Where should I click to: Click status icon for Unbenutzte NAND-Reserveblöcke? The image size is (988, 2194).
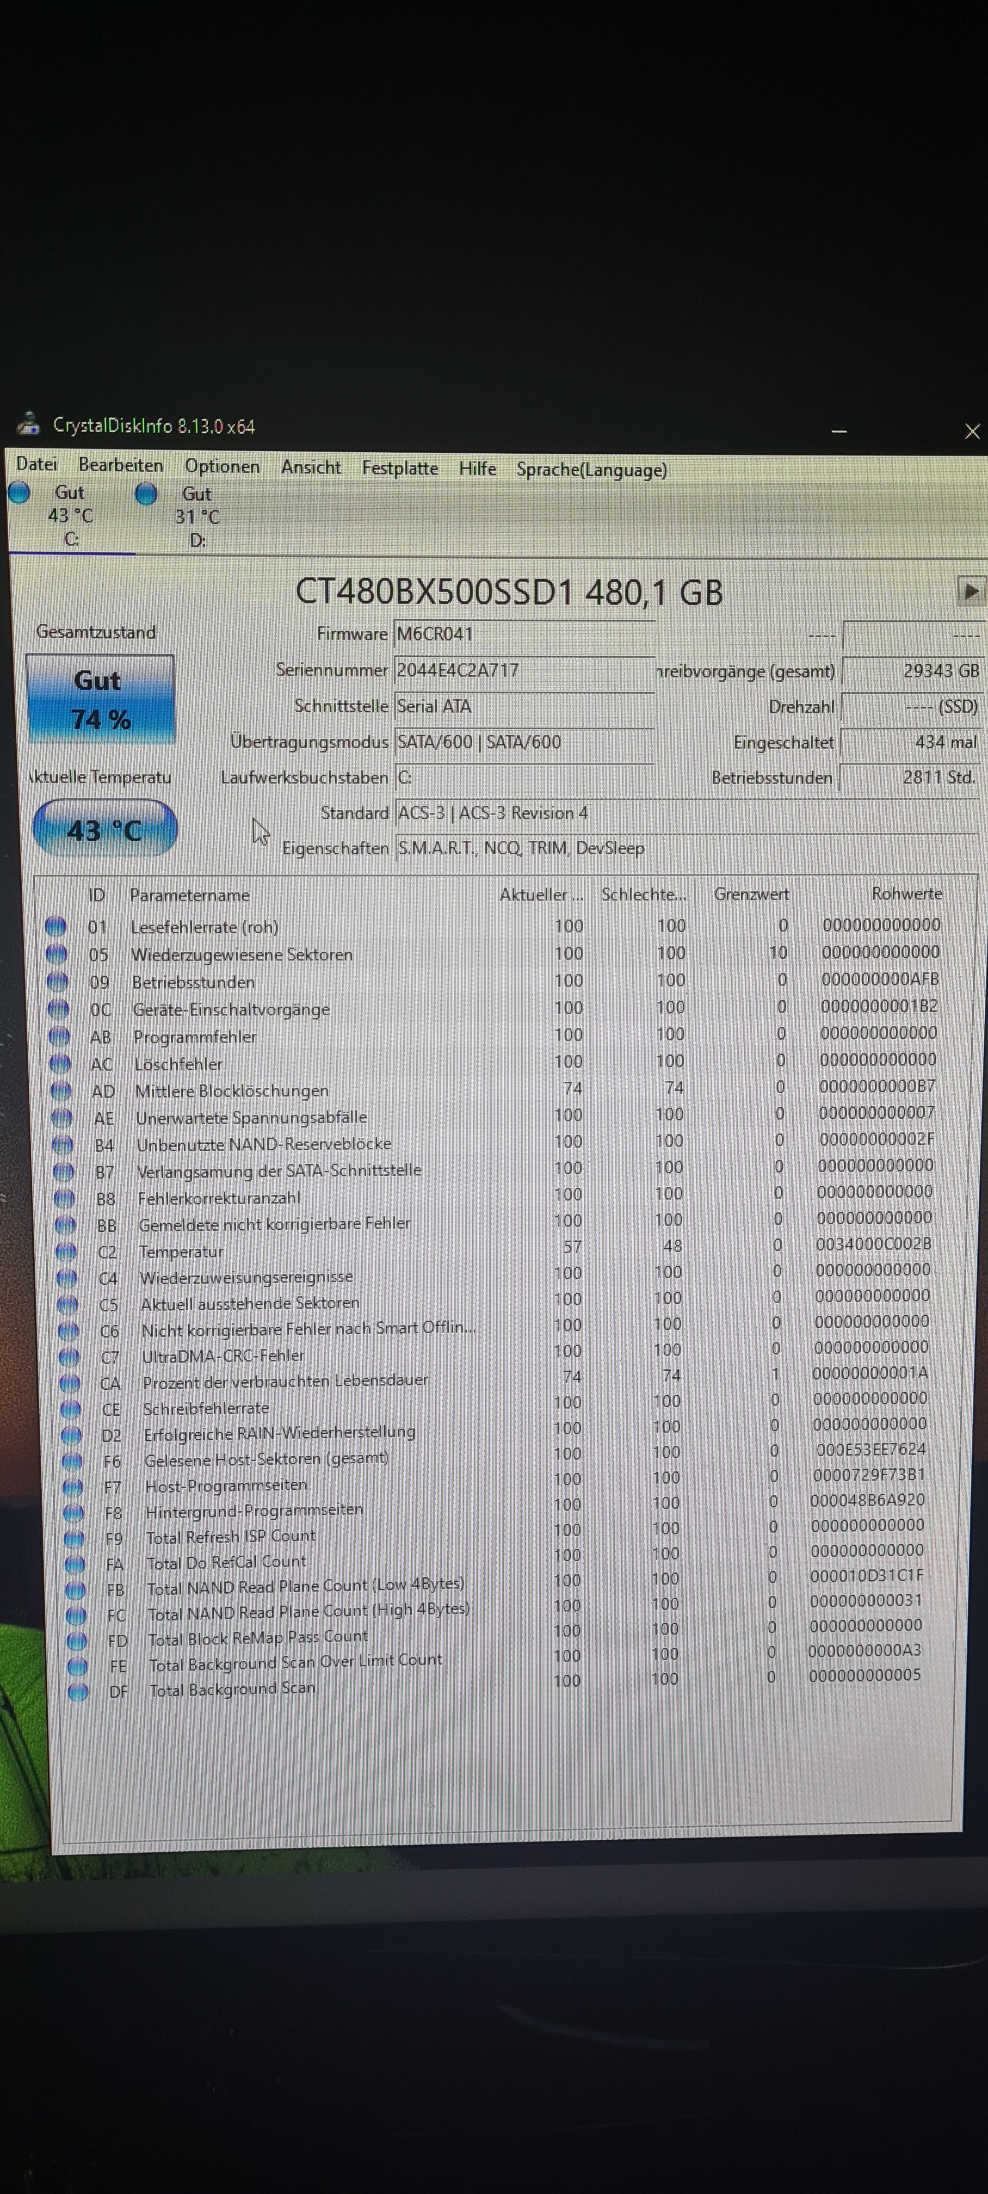pyautogui.click(x=62, y=1145)
